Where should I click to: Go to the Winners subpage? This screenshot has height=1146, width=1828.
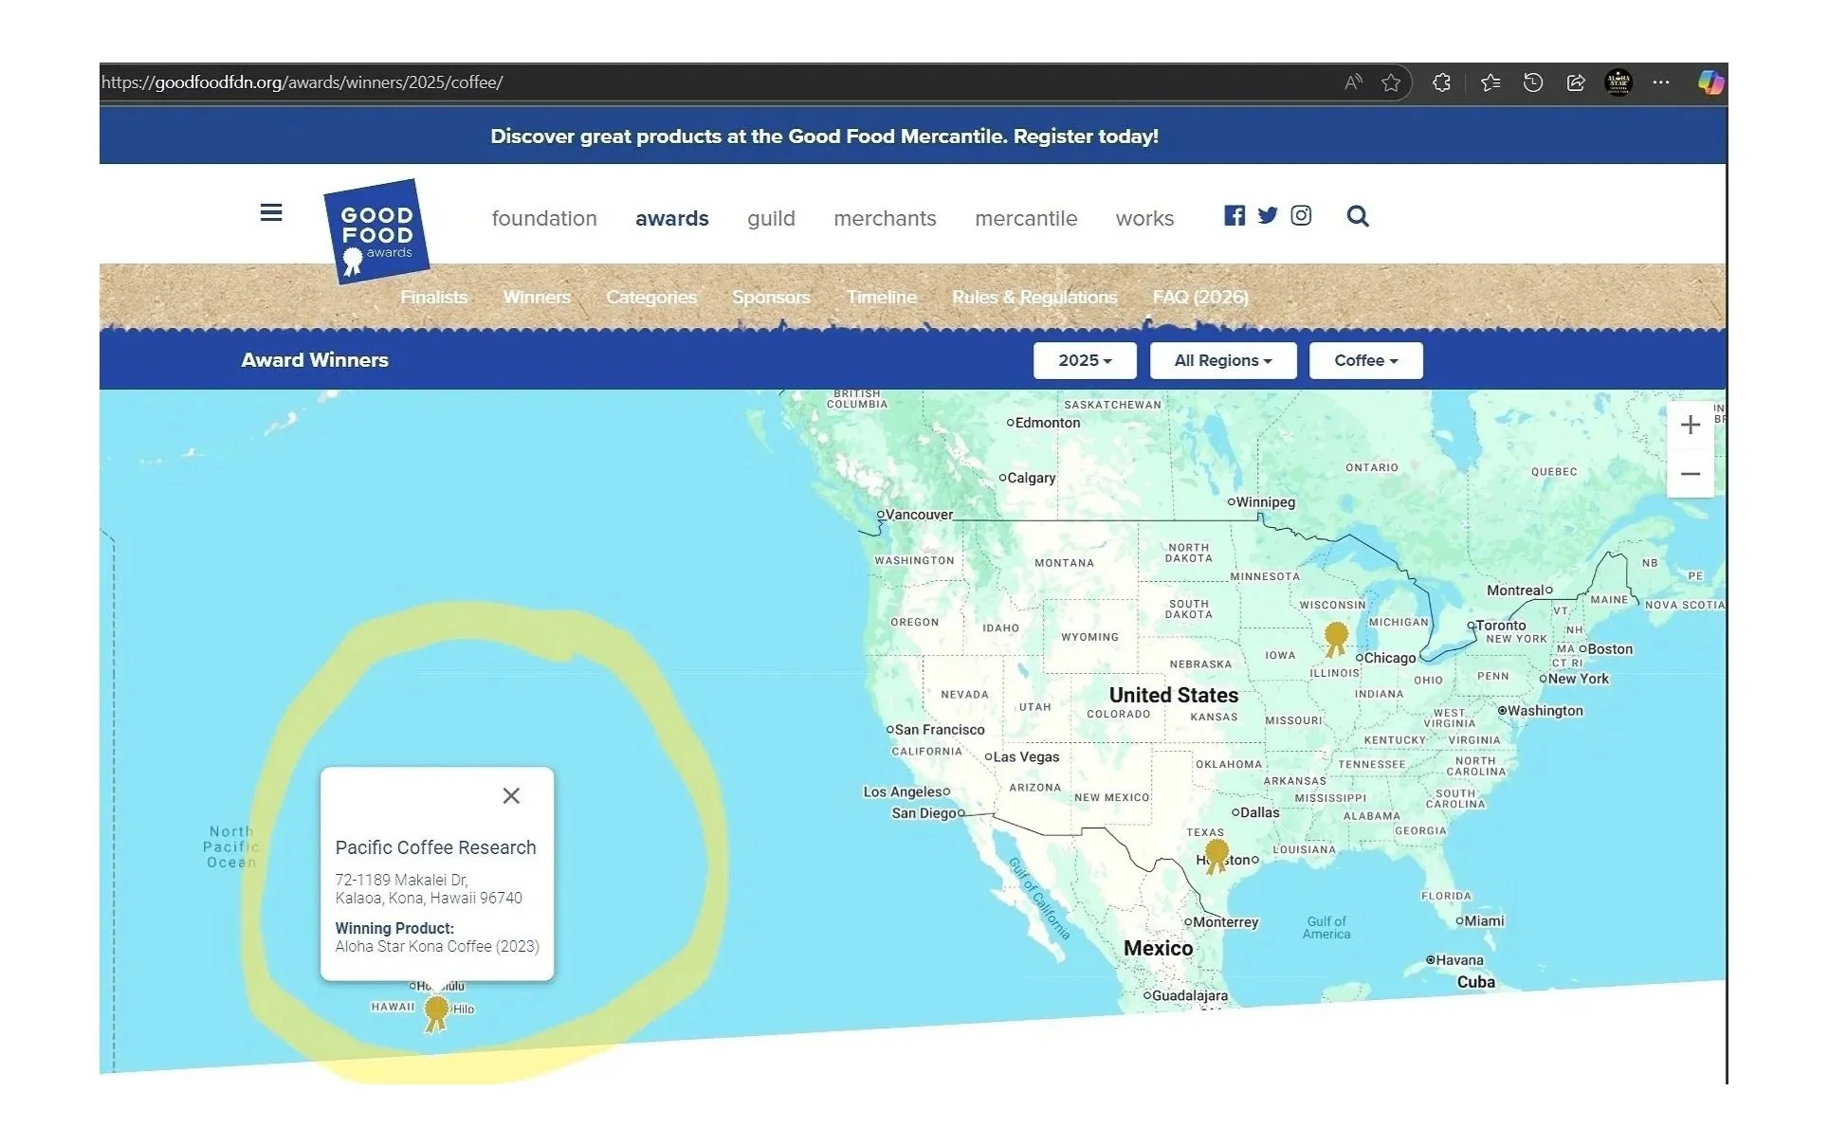[537, 297]
